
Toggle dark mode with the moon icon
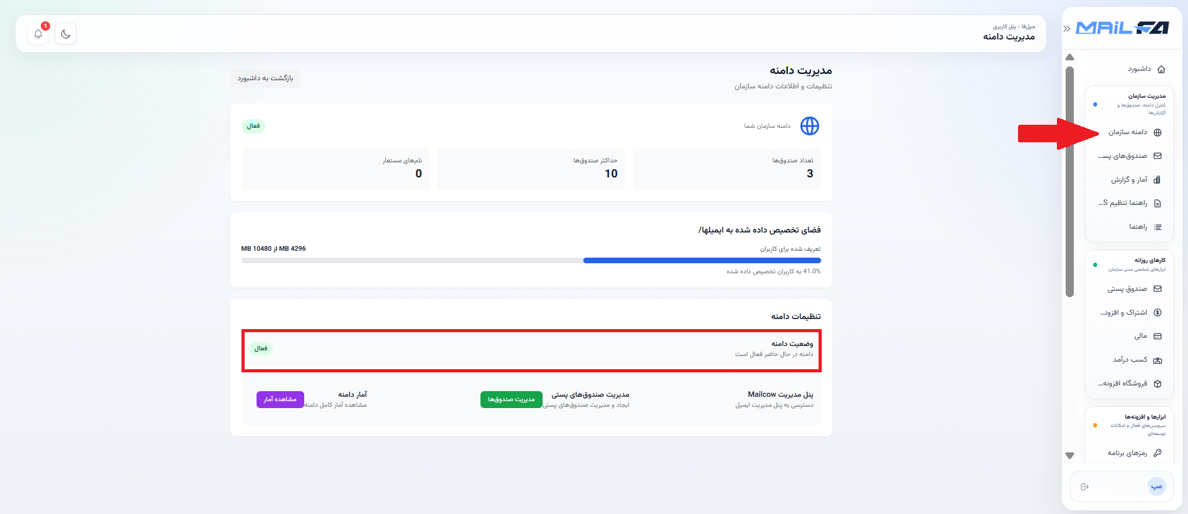tap(66, 34)
